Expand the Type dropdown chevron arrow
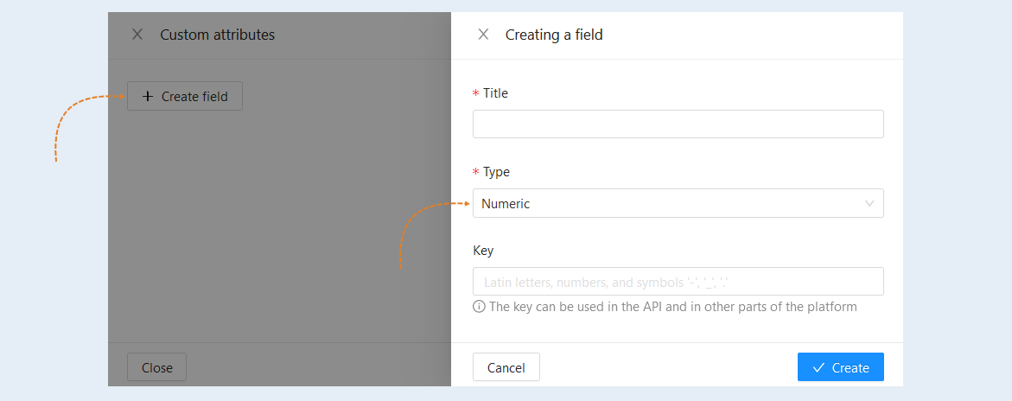 pyautogui.click(x=869, y=203)
